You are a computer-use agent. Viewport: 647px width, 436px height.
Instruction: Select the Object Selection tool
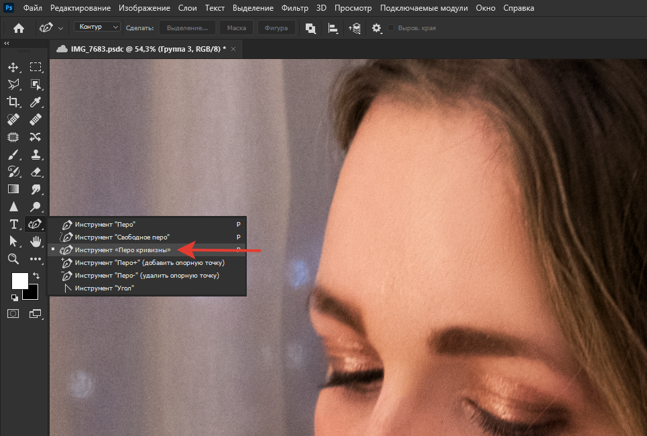[x=36, y=85]
